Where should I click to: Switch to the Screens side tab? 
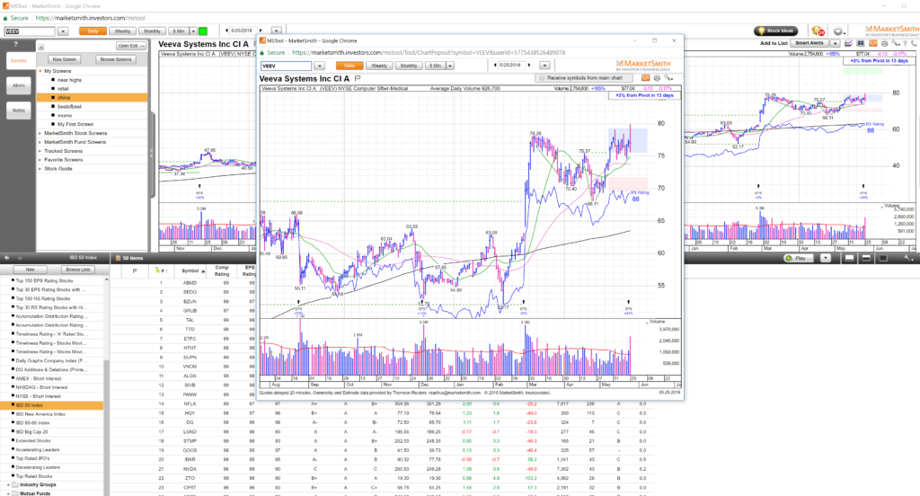click(19, 60)
